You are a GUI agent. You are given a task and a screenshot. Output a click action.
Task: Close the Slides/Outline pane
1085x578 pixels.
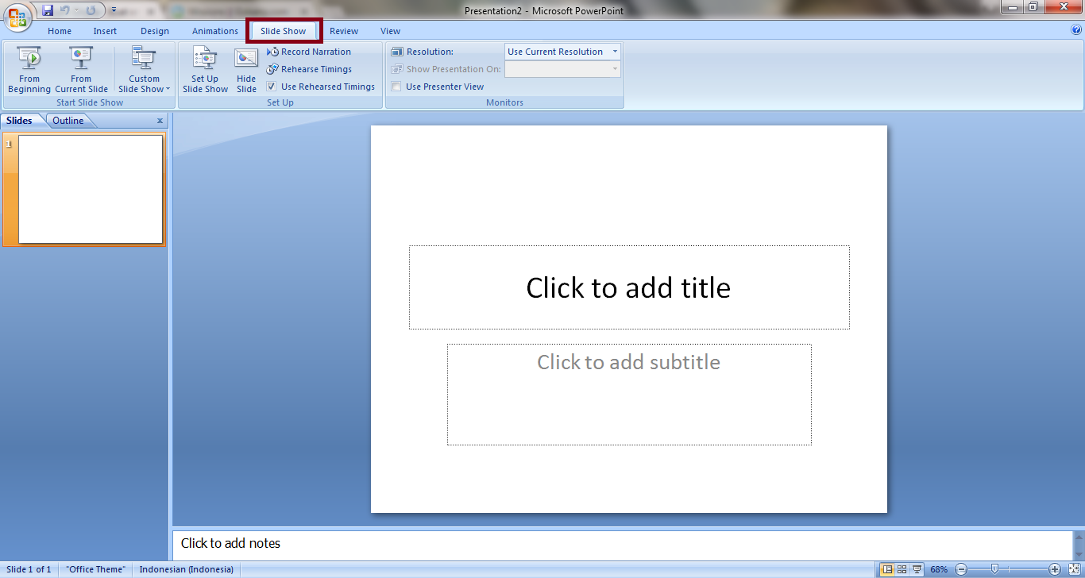coord(160,121)
